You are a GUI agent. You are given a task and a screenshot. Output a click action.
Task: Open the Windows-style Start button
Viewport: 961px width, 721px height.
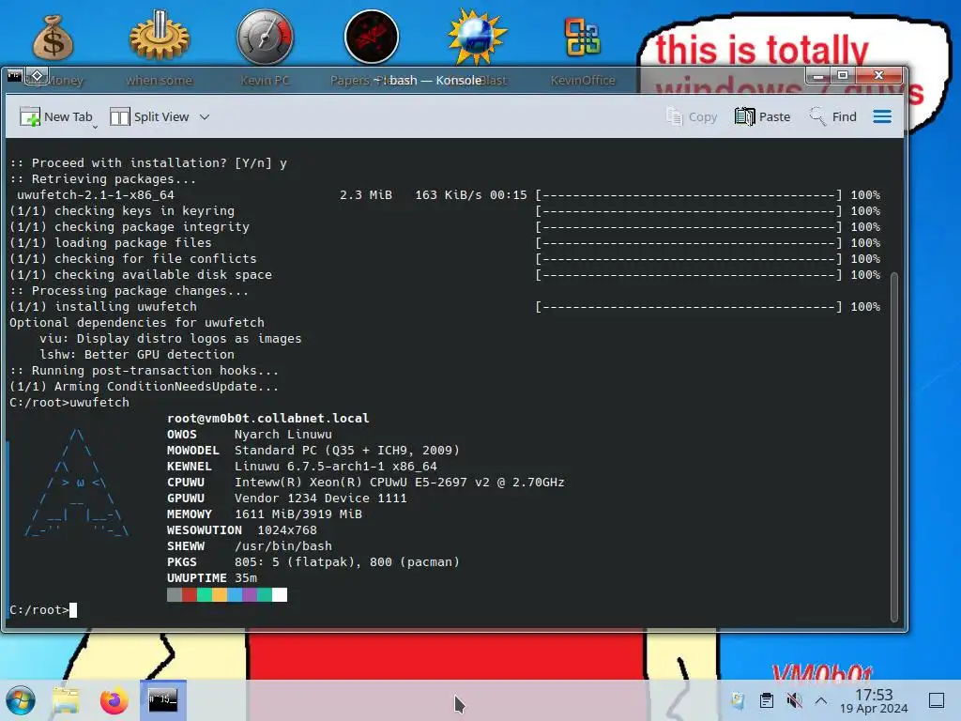click(x=21, y=700)
